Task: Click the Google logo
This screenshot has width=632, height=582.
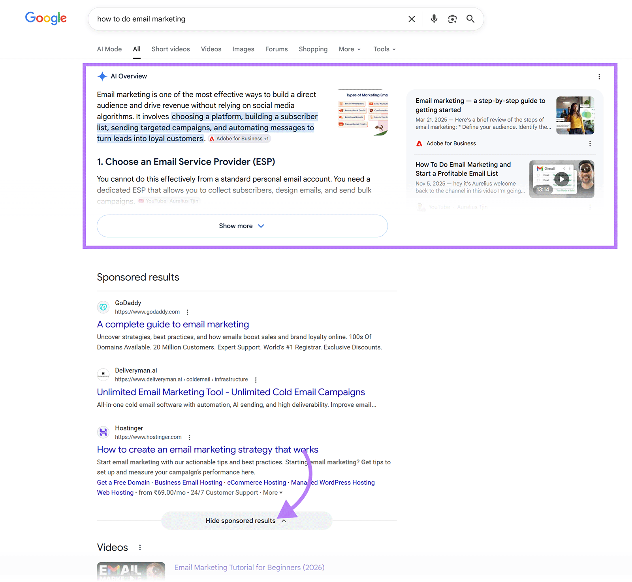Action: tap(46, 18)
